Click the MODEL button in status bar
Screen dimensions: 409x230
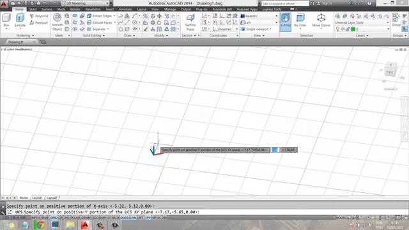click(x=341, y=218)
